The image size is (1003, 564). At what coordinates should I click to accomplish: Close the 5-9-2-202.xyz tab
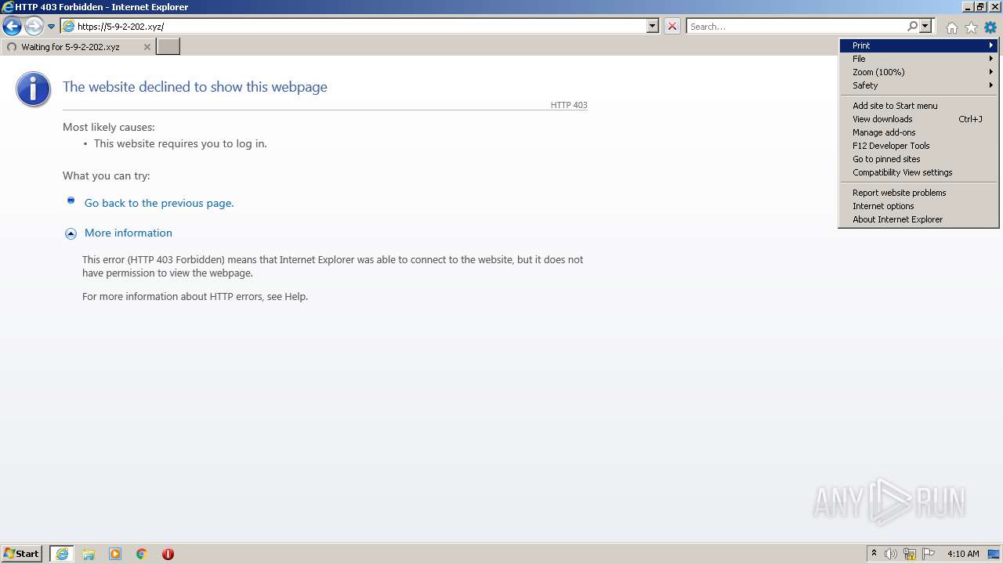pyautogui.click(x=147, y=47)
